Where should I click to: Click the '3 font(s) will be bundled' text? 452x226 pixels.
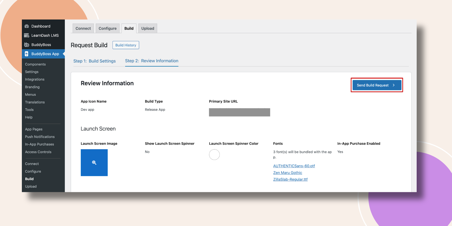(303, 155)
